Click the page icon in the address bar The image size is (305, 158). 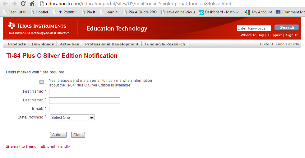42,4
